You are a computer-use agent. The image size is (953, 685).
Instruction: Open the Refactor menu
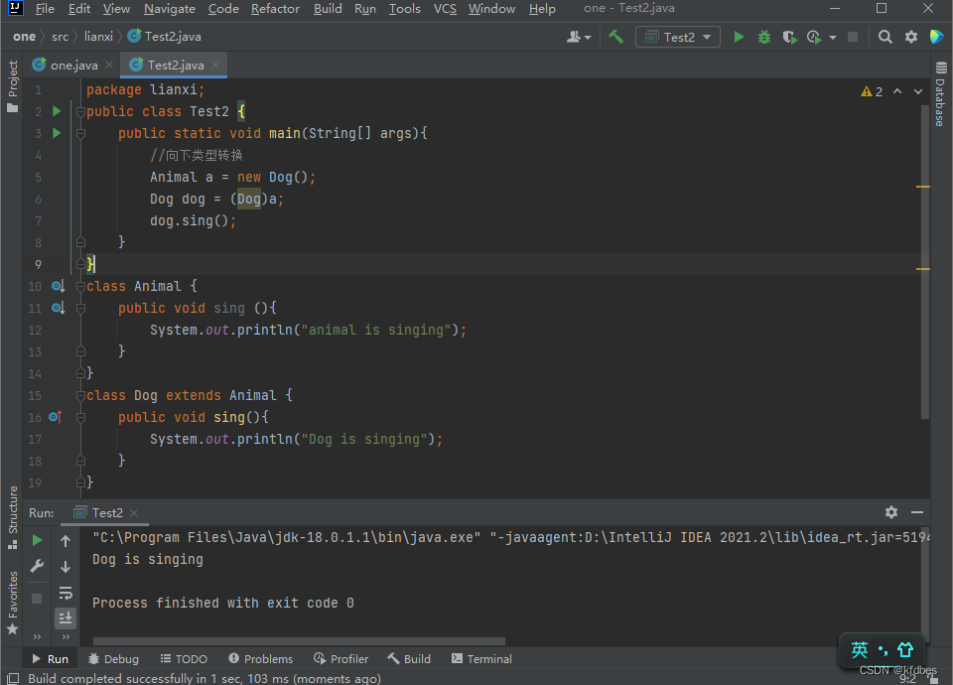pos(275,9)
